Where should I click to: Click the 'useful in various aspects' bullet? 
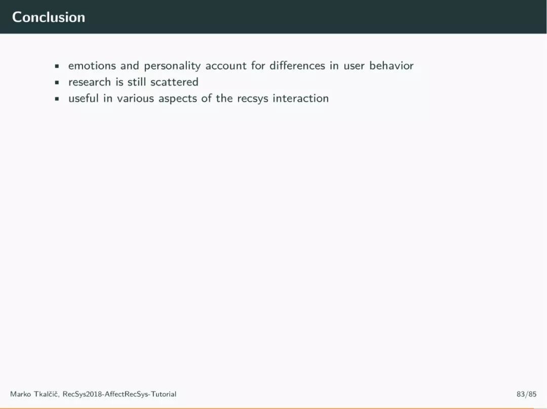[x=199, y=99]
